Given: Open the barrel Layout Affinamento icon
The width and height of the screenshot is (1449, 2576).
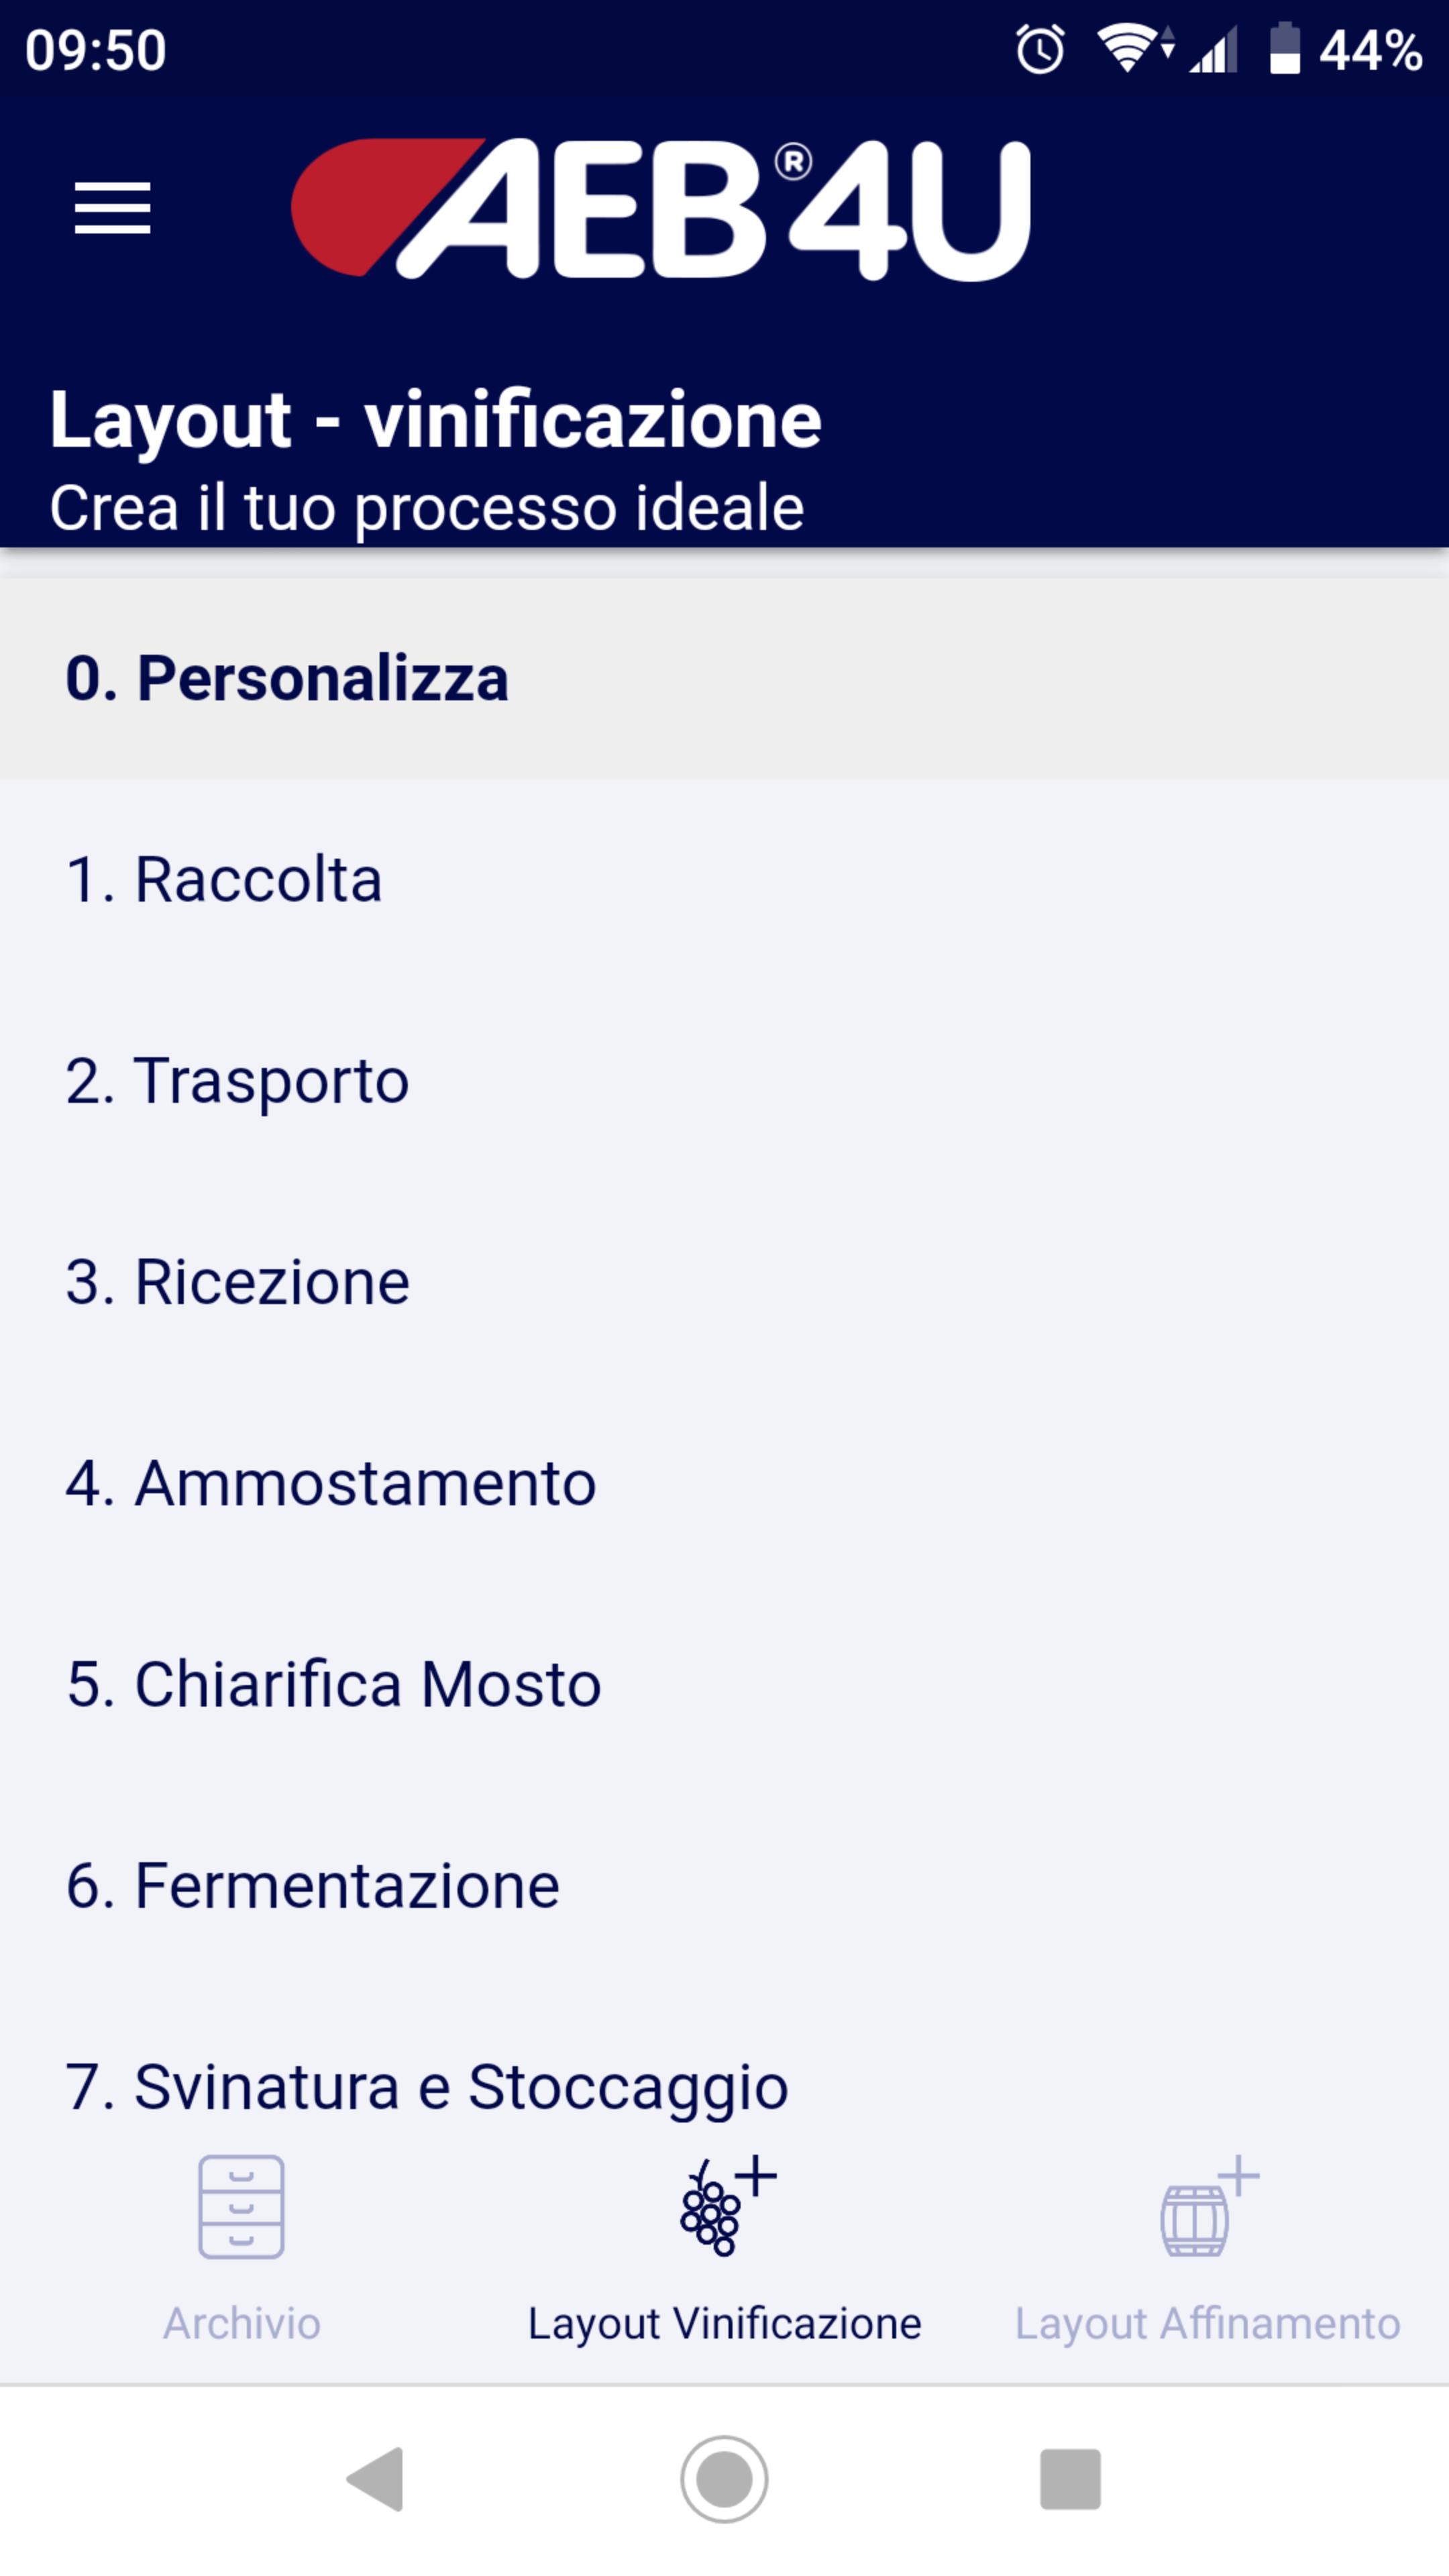Looking at the screenshot, I should [x=1209, y=2206].
